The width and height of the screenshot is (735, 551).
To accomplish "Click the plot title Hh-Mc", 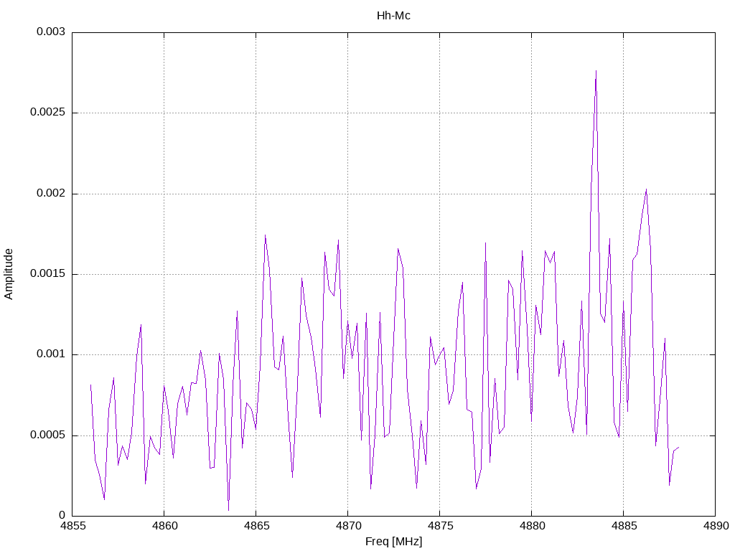I will pos(393,16).
